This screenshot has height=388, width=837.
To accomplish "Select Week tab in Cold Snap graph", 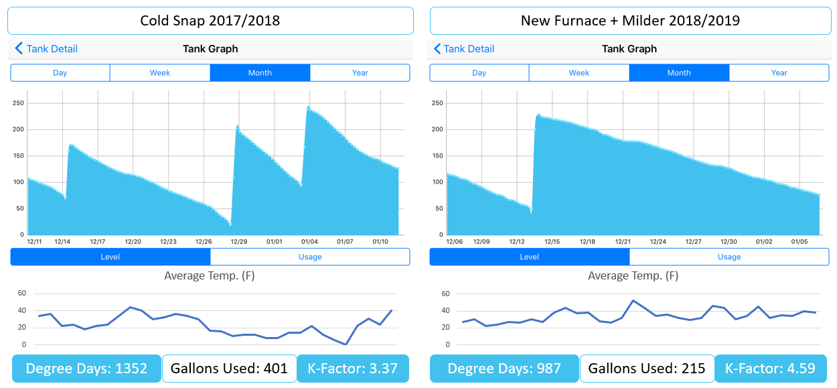I will pyautogui.click(x=160, y=73).
